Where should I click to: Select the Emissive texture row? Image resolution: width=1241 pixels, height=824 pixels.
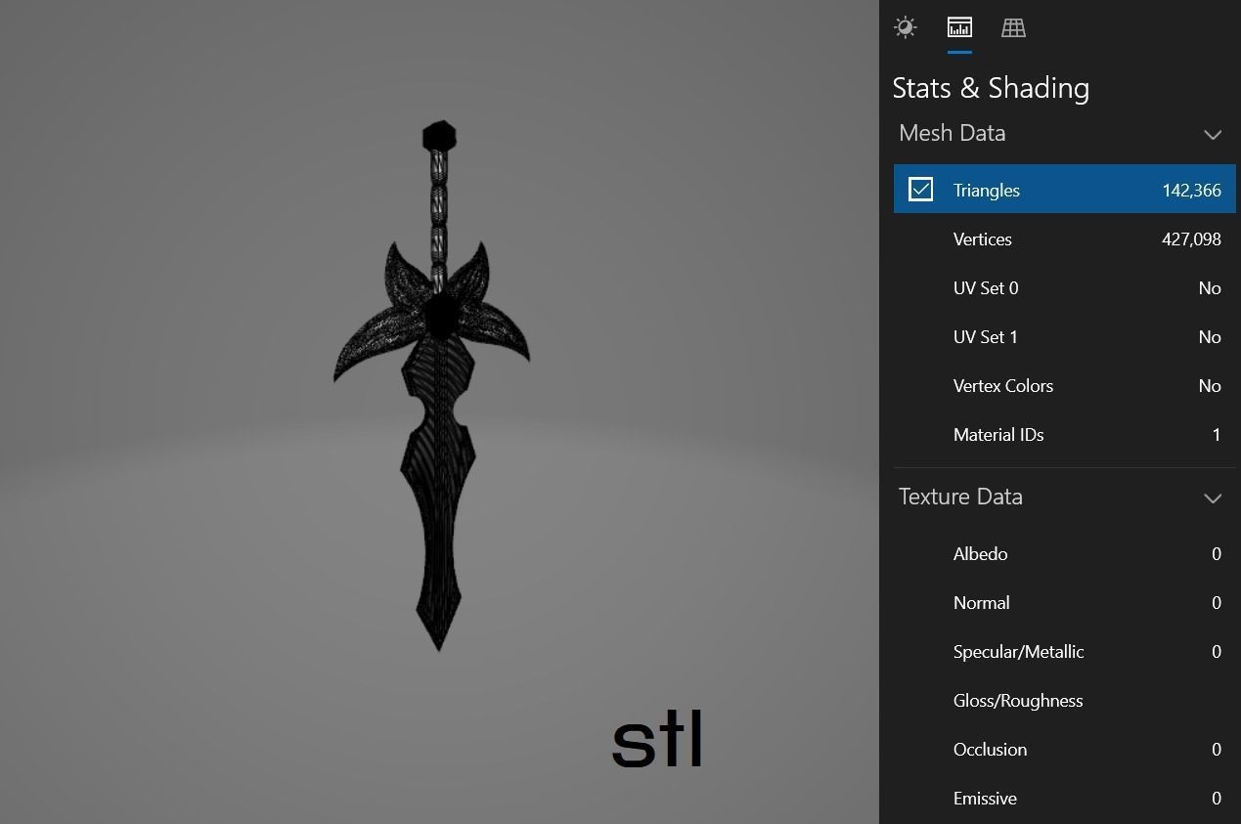[1065, 798]
